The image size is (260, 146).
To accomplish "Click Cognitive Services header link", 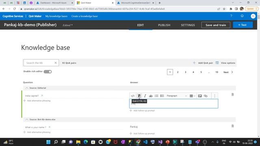I will click(13, 16).
